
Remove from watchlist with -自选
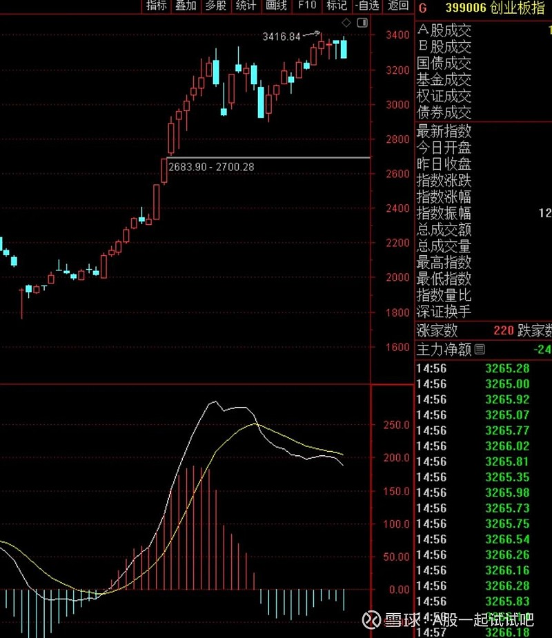367,6
